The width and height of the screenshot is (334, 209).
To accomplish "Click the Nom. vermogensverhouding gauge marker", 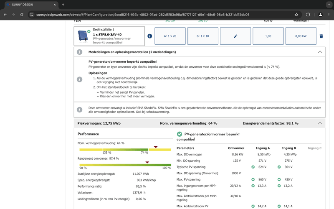I will 155,147.
